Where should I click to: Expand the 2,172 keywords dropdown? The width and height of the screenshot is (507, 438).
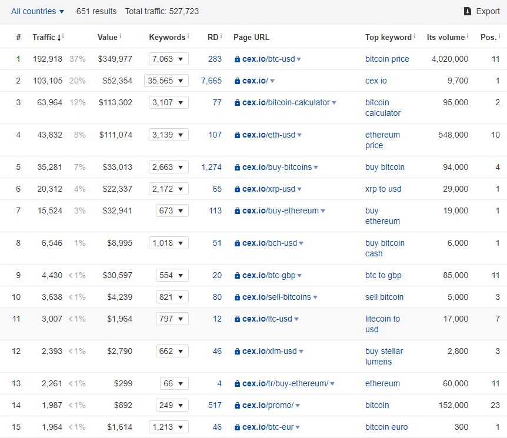click(169, 189)
